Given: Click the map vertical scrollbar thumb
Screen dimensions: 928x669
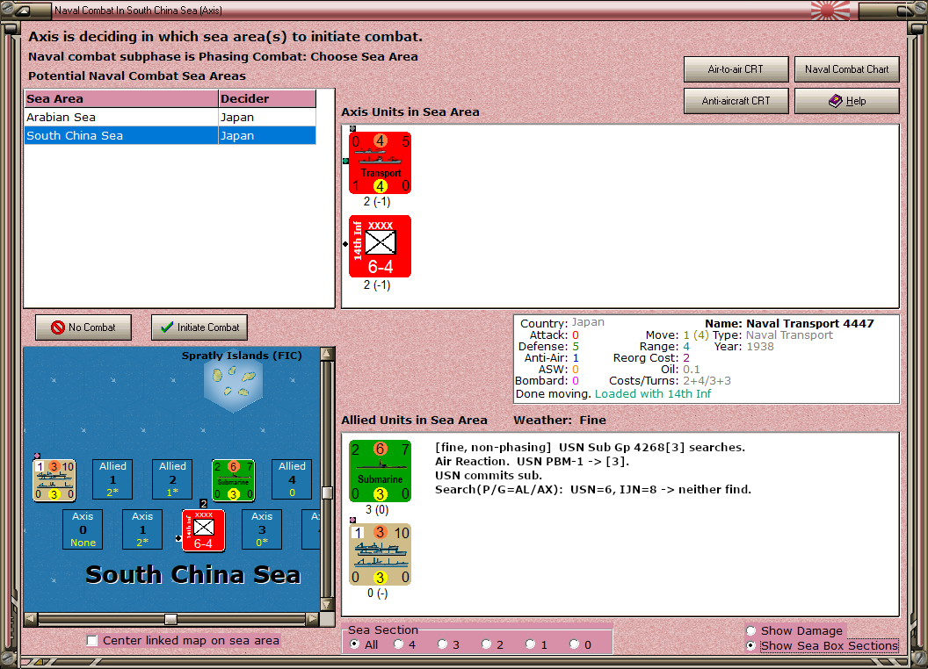Looking at the screenshot, I should click(x=327, y=493).
